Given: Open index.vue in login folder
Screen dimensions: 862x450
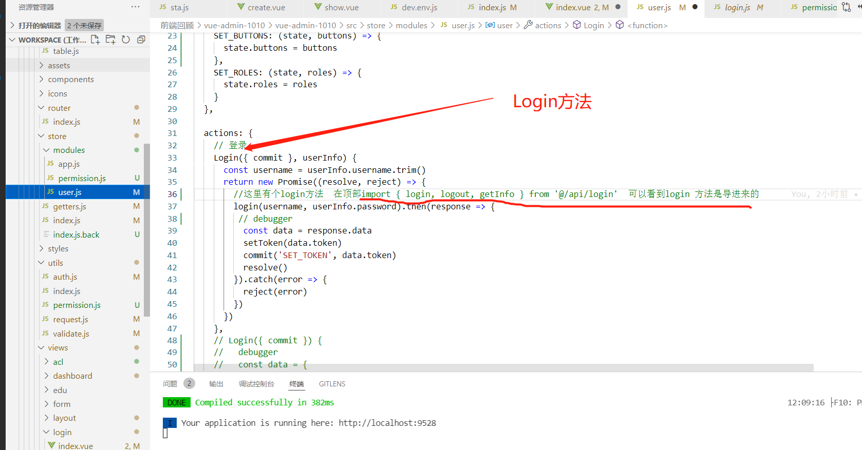Looking at the screenshot, I should pos(75,446).
